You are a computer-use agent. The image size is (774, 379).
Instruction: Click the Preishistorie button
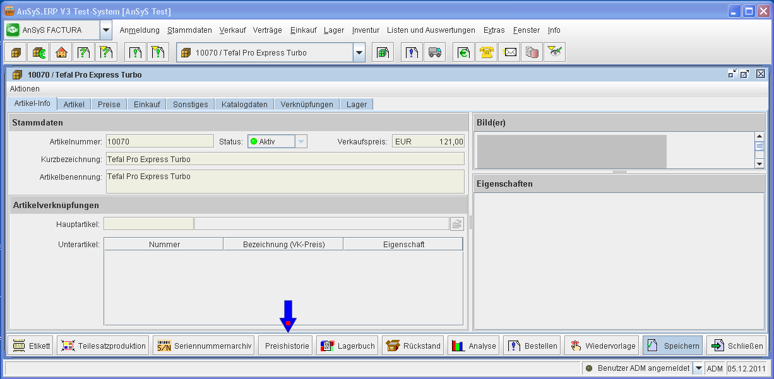287,346
